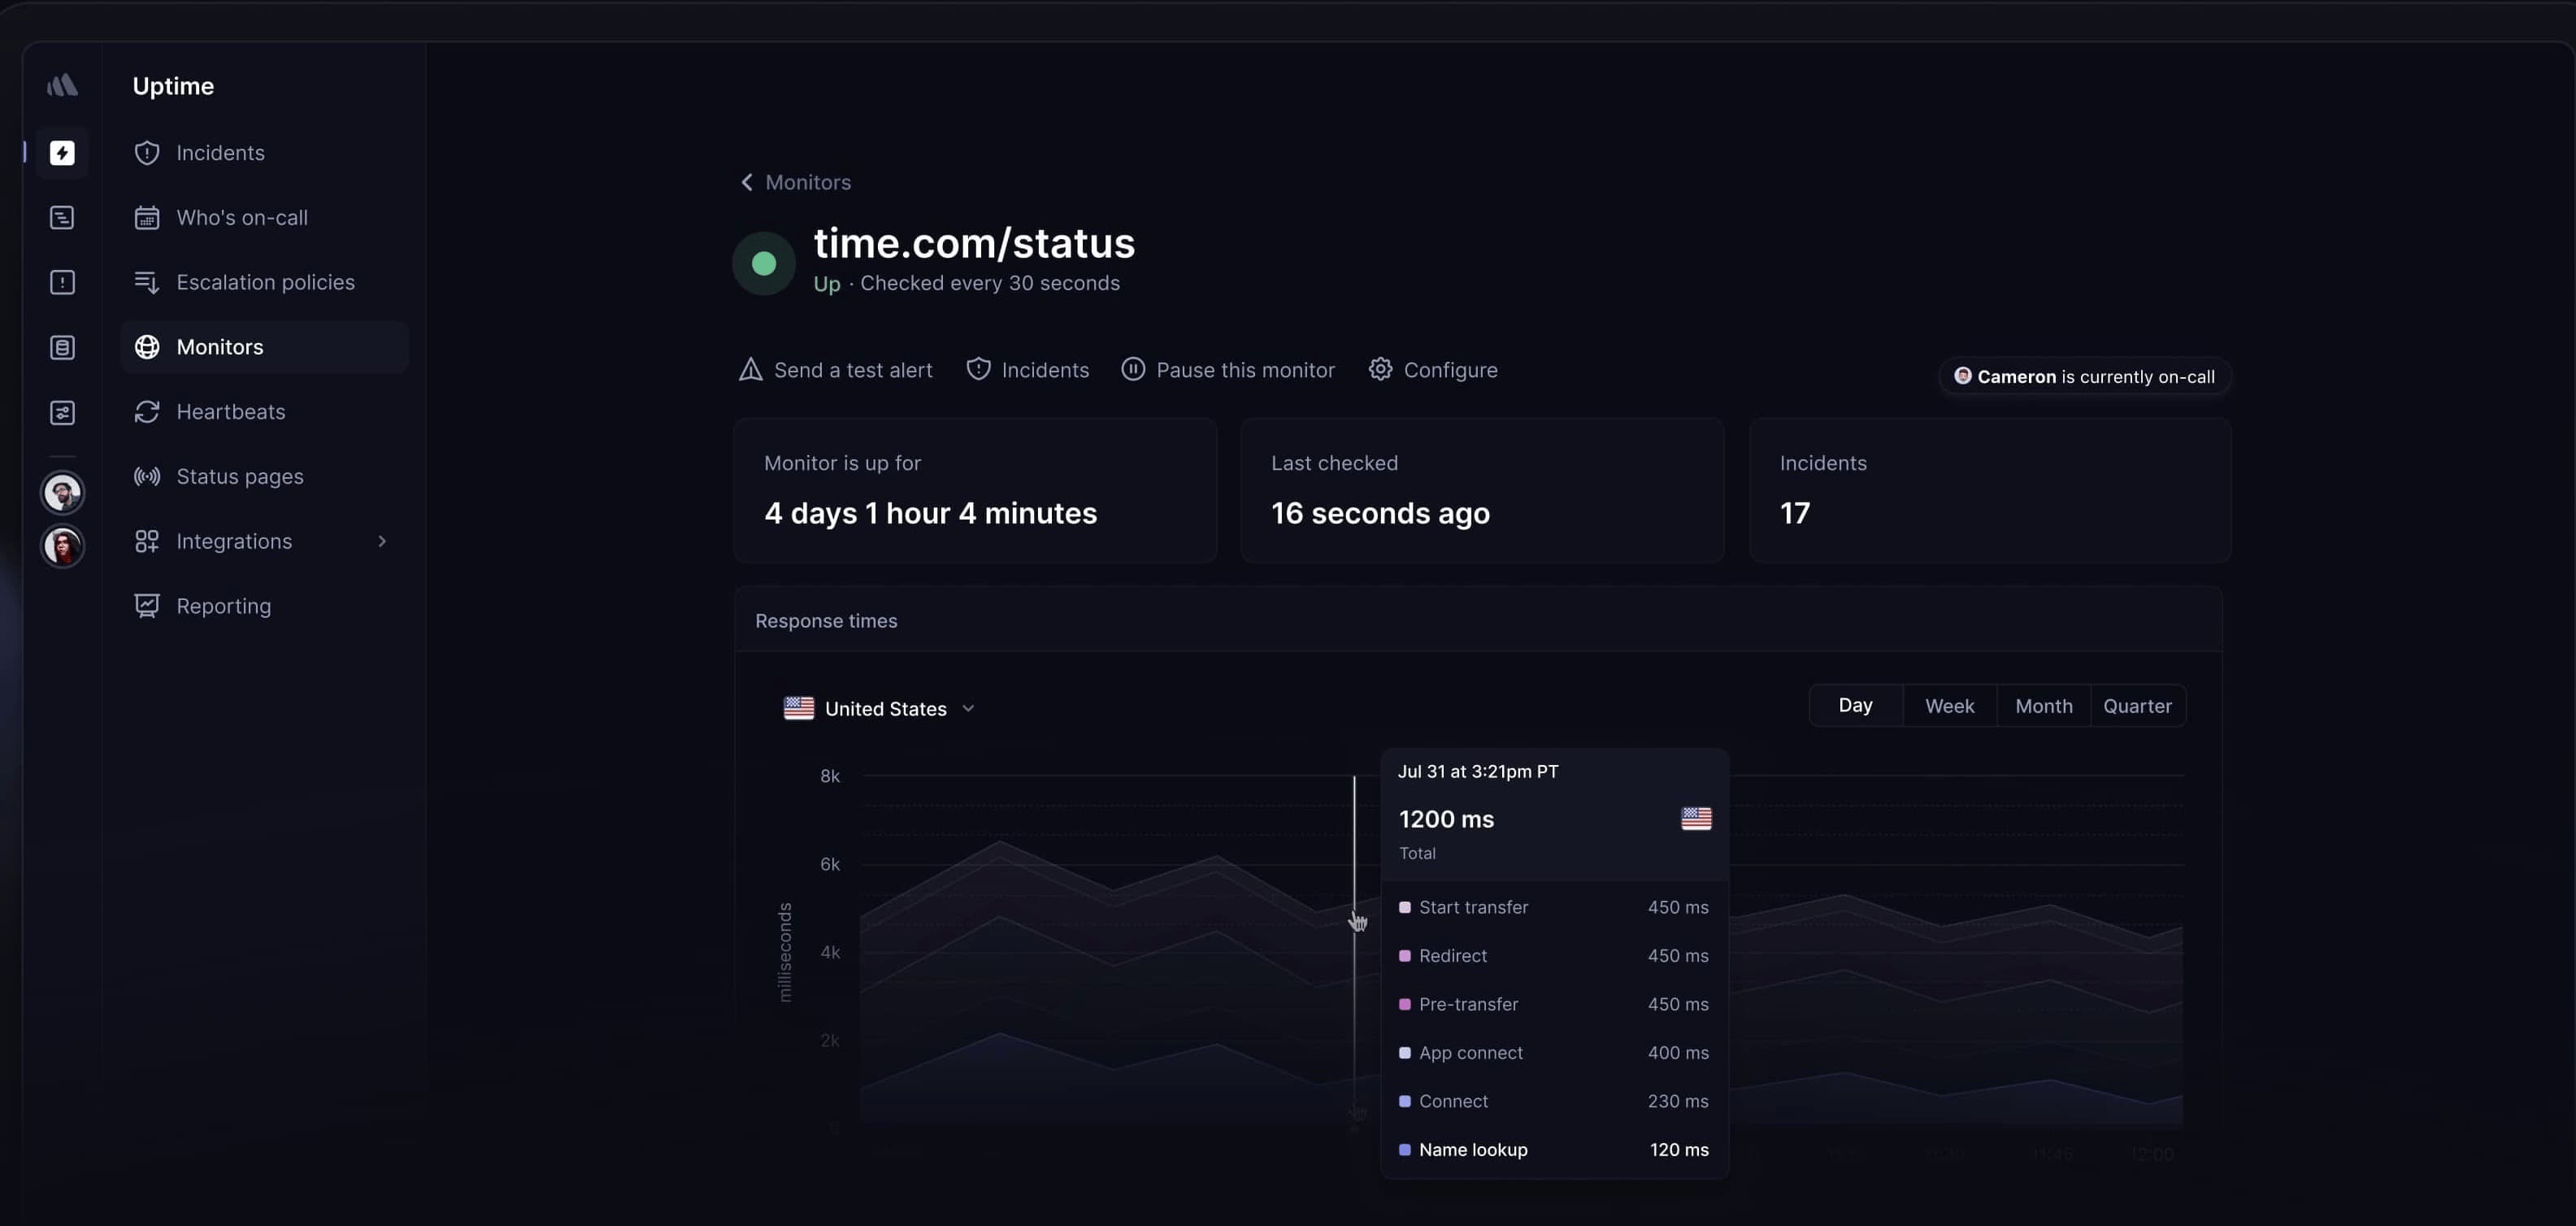This screenshot has height=1226, width=2576.
Task: Click the 'Response times' heading
Action: point(826,622)
